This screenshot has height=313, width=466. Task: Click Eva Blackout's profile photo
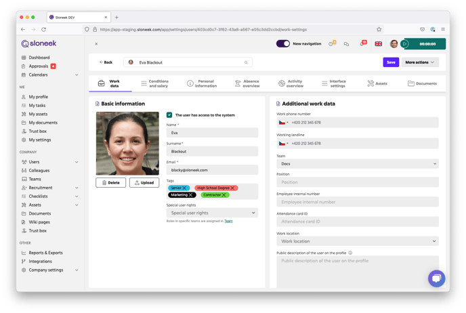pos(127,143)
